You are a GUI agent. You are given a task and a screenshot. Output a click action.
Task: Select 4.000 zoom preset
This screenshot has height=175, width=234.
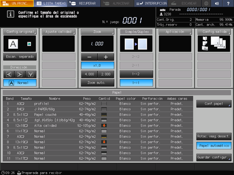(x=89, y=74)
